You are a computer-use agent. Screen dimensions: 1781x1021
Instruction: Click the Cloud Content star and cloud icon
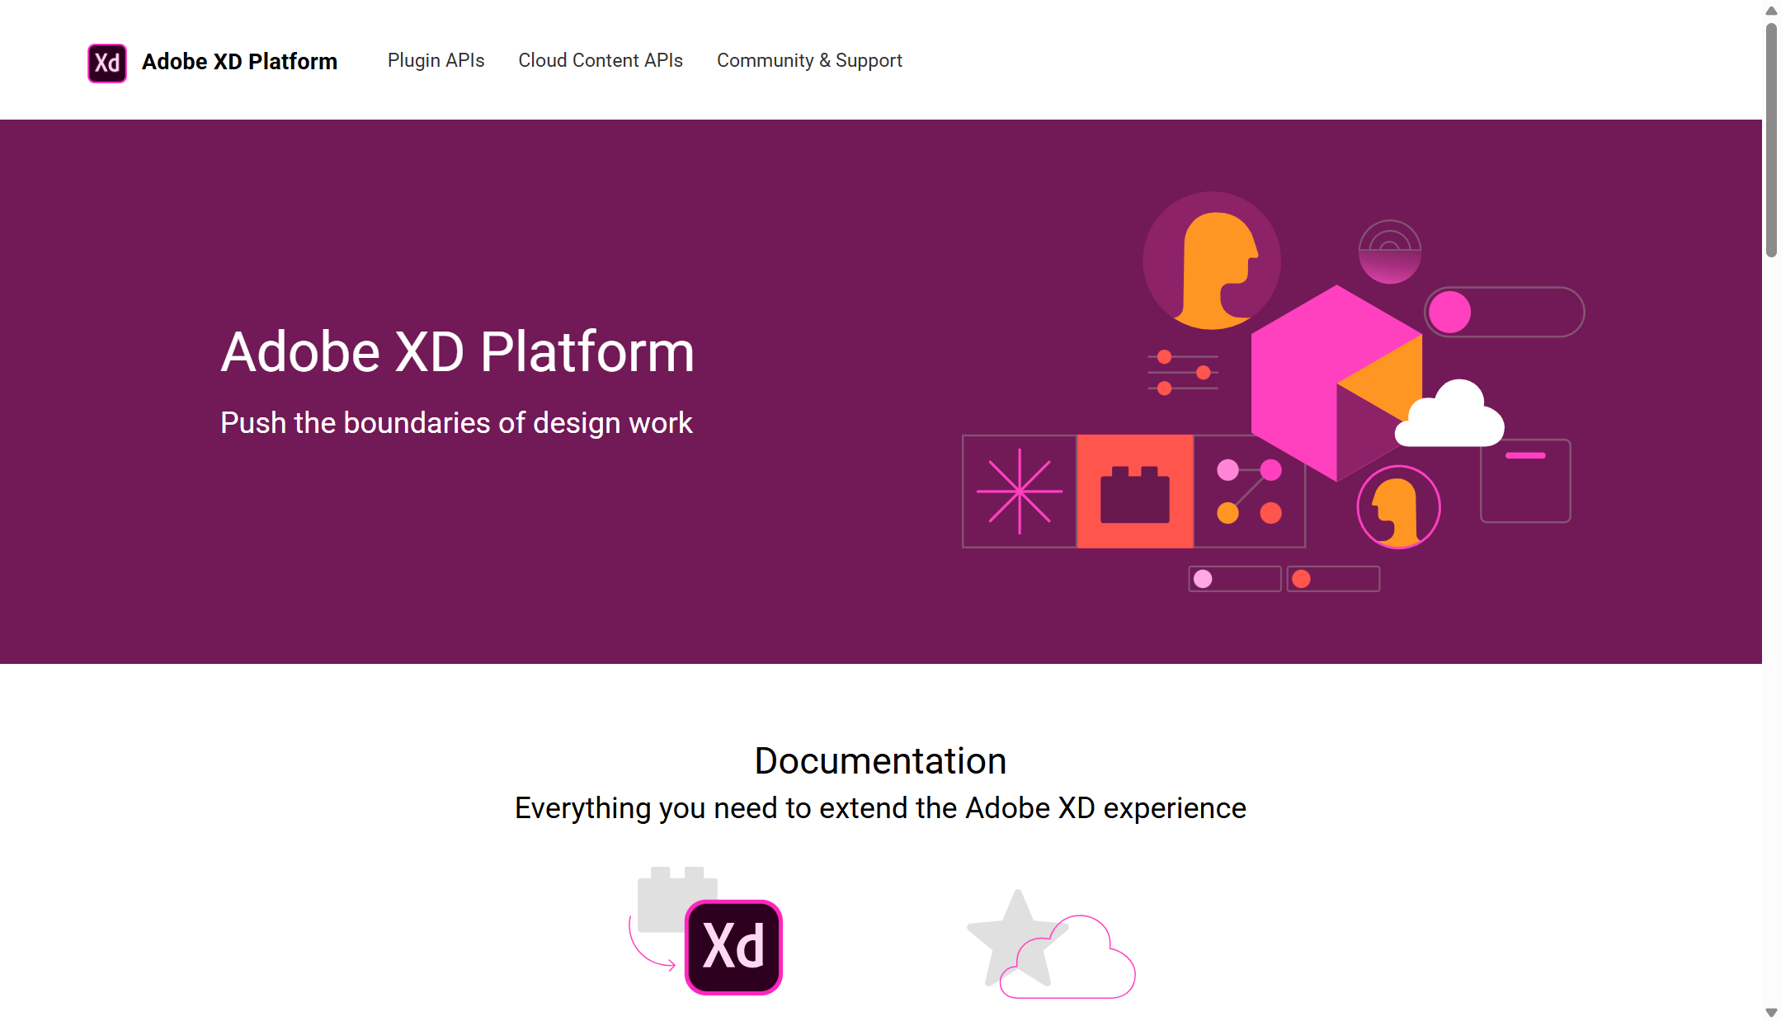[x=1051, y=944]
